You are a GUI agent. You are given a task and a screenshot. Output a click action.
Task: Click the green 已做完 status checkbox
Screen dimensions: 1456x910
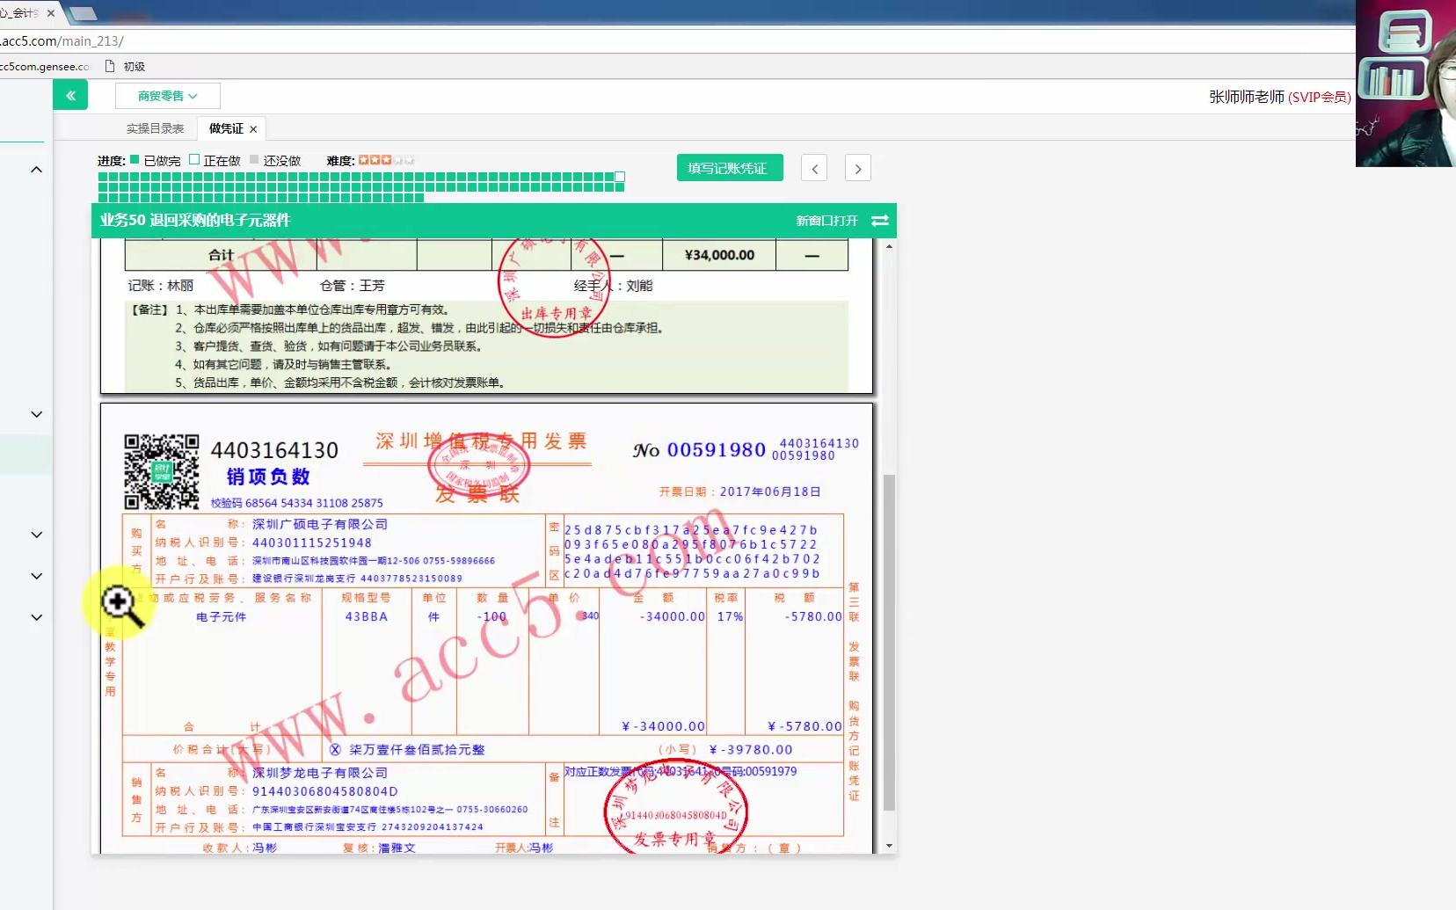pyautogui.click(x=133, y=159)
